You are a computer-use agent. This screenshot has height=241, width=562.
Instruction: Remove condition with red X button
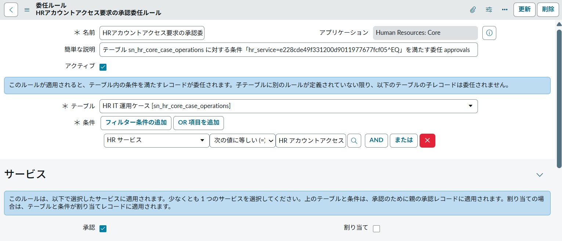tap(427, 141)
